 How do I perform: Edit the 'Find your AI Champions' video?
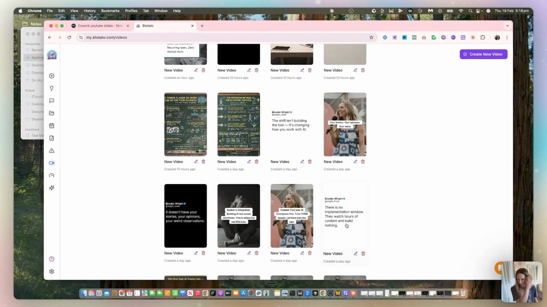pos(302,253)
